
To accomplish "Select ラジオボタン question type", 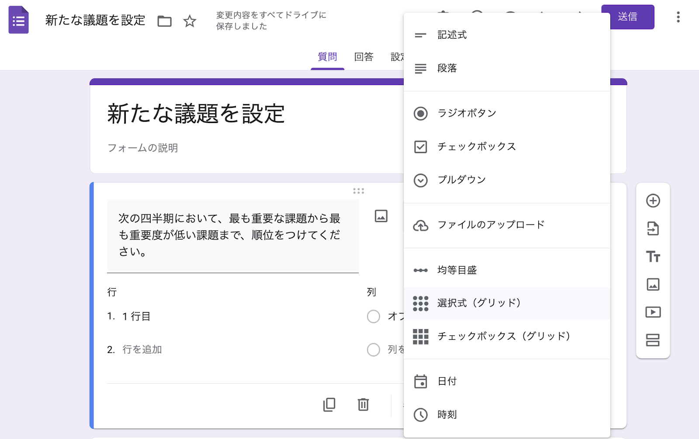I will (x=467, y=113).
